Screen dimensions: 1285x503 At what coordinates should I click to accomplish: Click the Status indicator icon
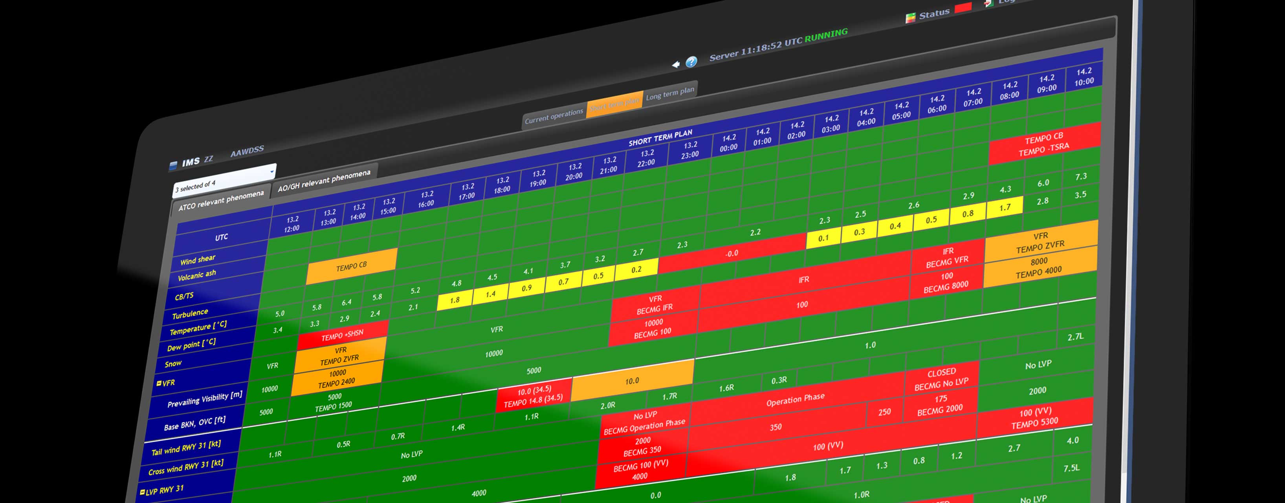point(910,18)
